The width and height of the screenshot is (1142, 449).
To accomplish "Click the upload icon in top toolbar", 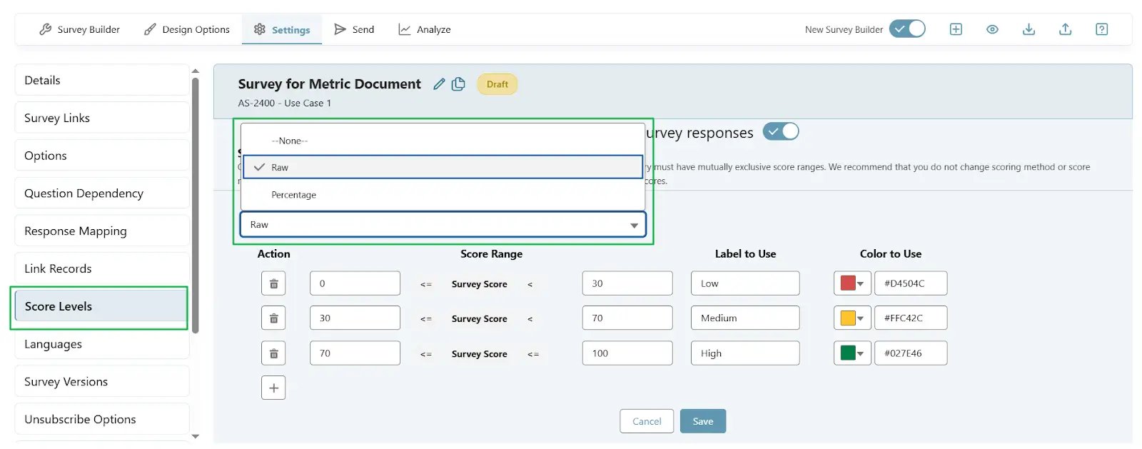I will [x=1065, y=29].
